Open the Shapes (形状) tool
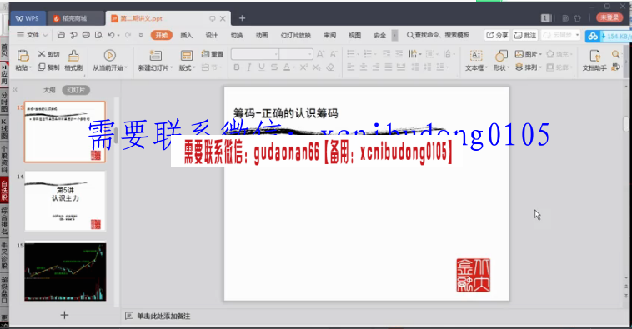632x329 pixels. point(501,56)
